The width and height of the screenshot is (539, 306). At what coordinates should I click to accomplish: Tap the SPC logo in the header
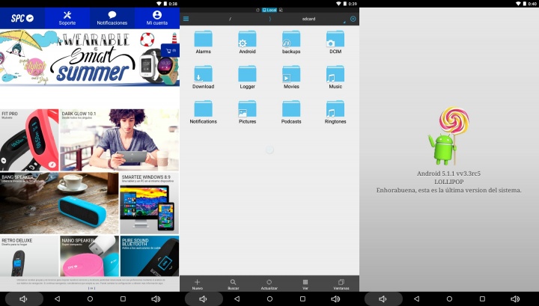click(x=22, y=18)
